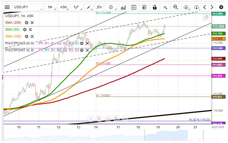Click the calendar date picker icon
This screenshot has width=228, height=143.
[134, 7]
